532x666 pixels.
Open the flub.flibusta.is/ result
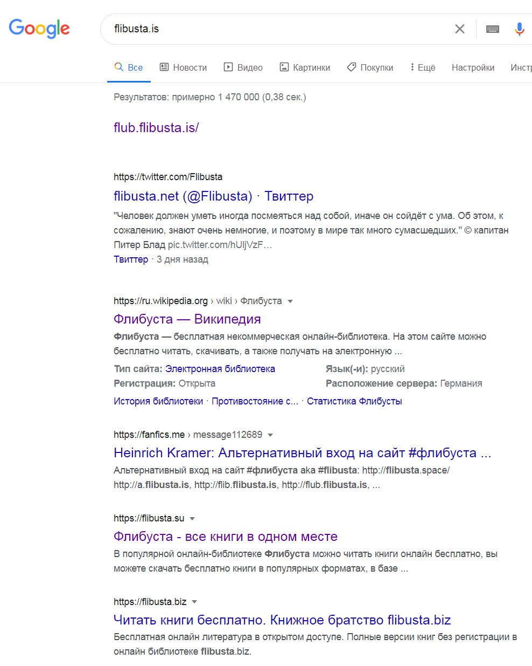(156, 128)
